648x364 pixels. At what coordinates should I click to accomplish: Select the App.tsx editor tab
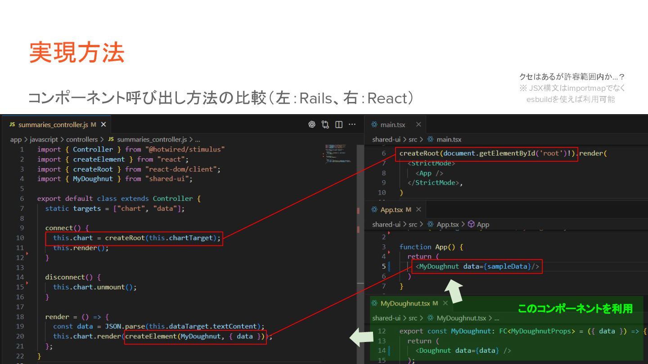[x=396, y=210]
